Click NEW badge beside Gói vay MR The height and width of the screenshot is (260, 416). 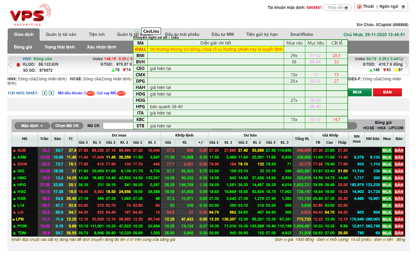(121, 93)
